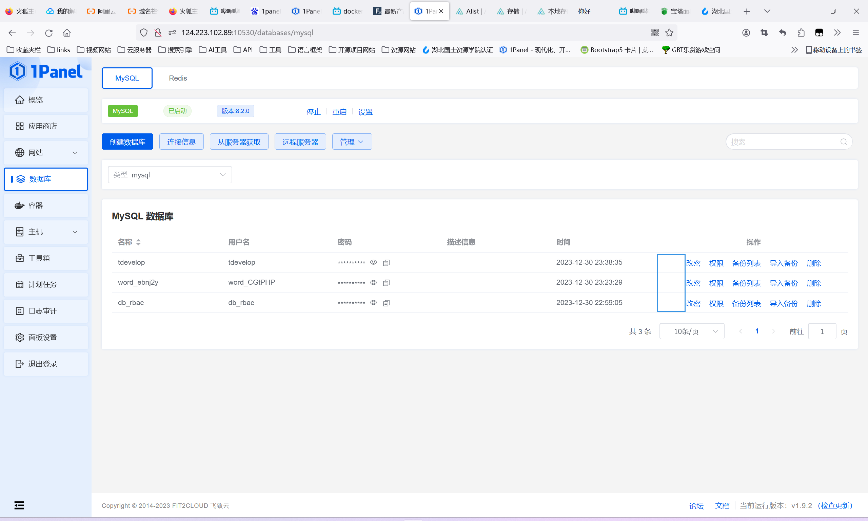Switch to the Redis tab
The image size is (868, 521).
[x=178, y=78]
